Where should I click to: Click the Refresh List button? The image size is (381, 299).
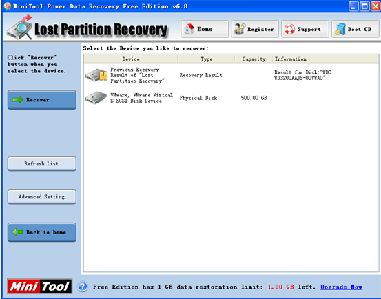tap(42, 163)
